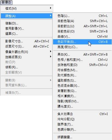Screen dimensions: 112x140
Task: Open 版面尺寸(S) dialog
Action: 27,46
